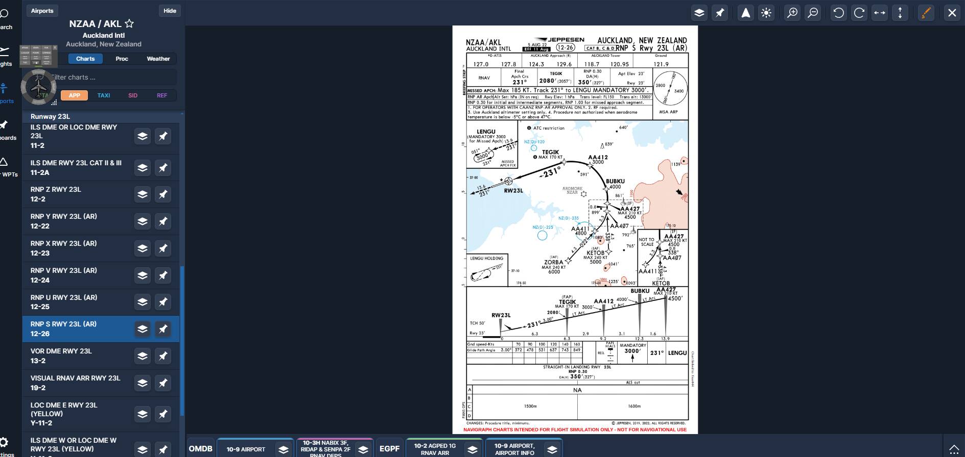Select the APP chart category
The width and height of the screenshot is (965, 457).
75,95
